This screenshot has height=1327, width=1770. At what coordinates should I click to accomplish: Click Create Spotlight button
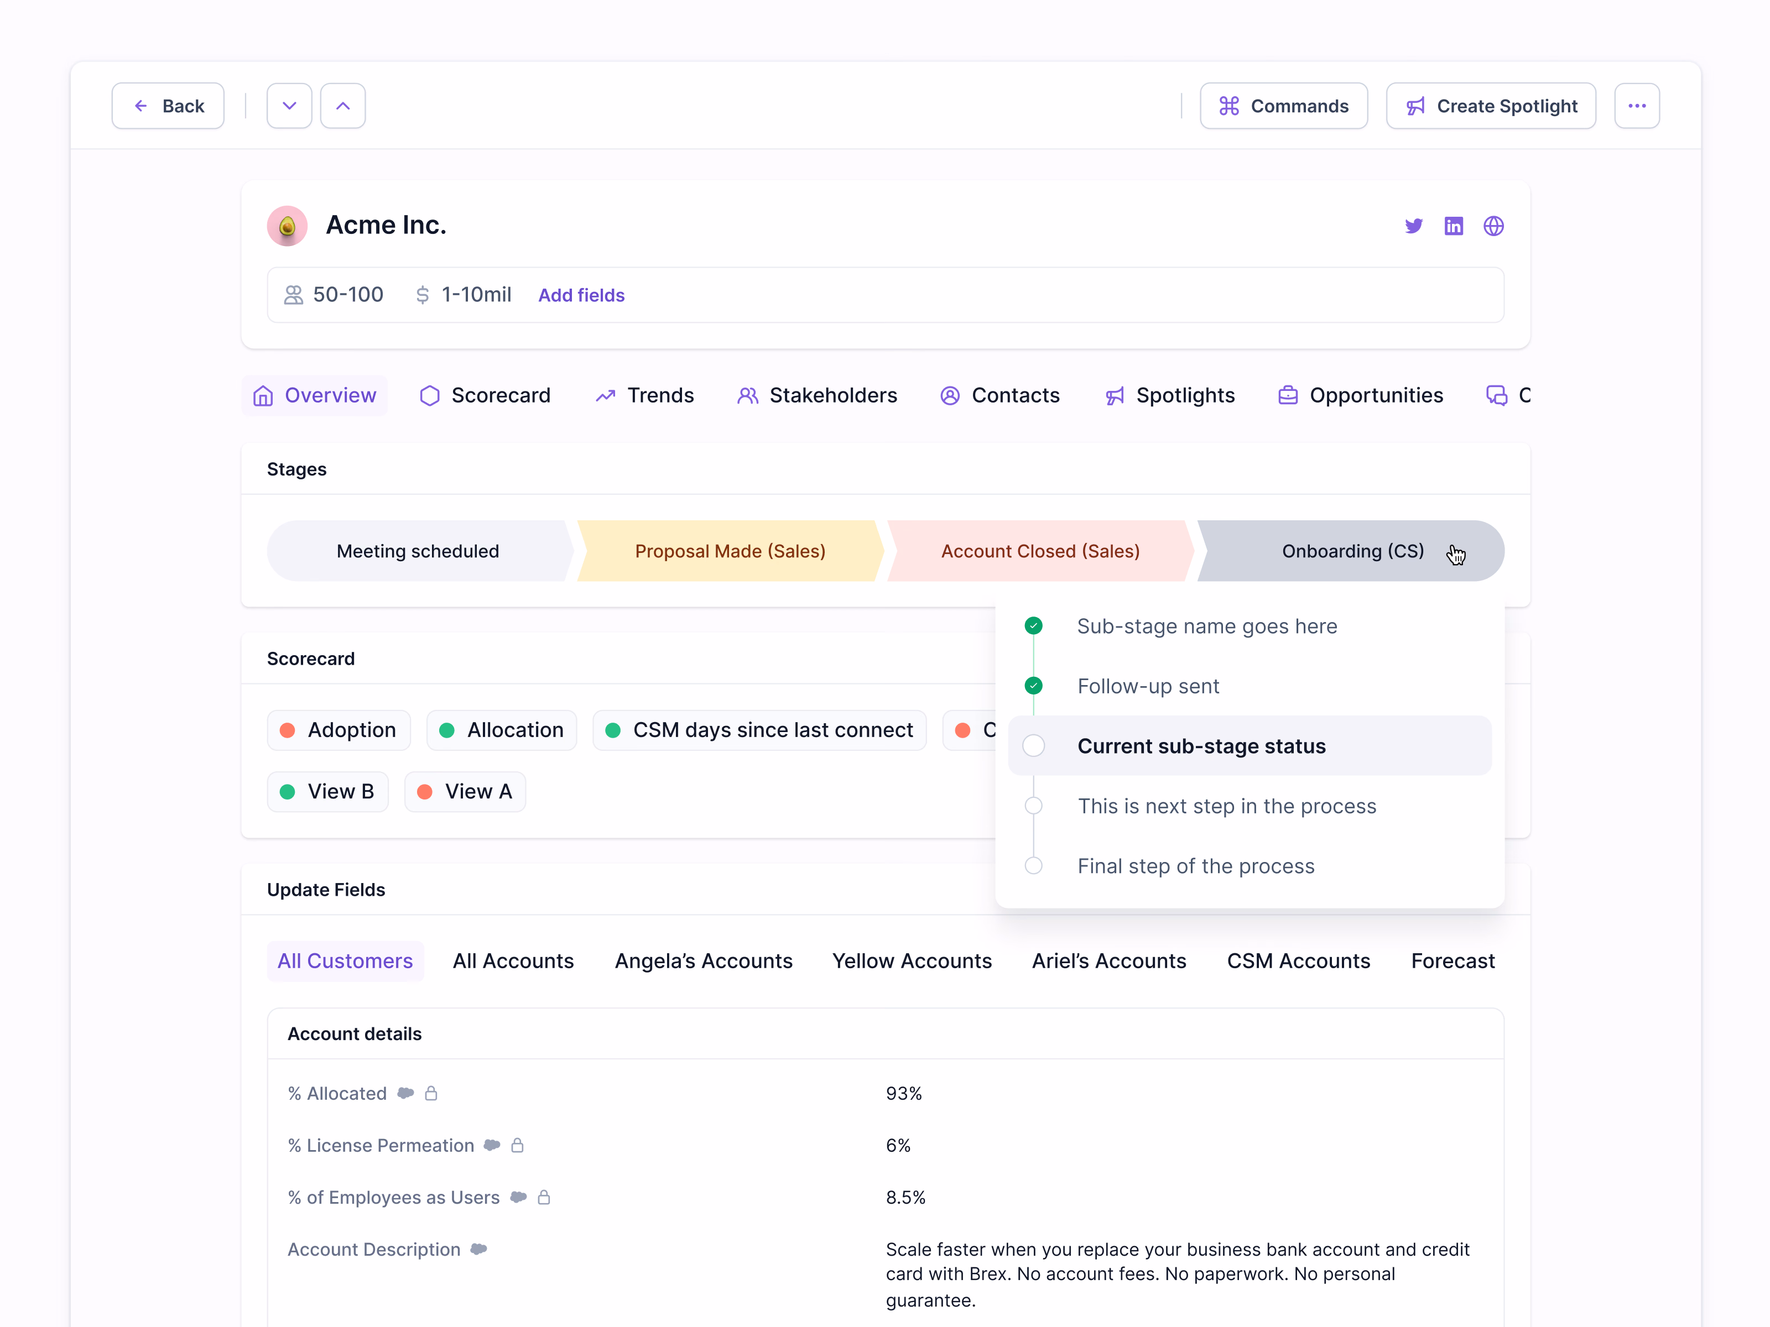pyautogui.click(x=1491, y=106)
